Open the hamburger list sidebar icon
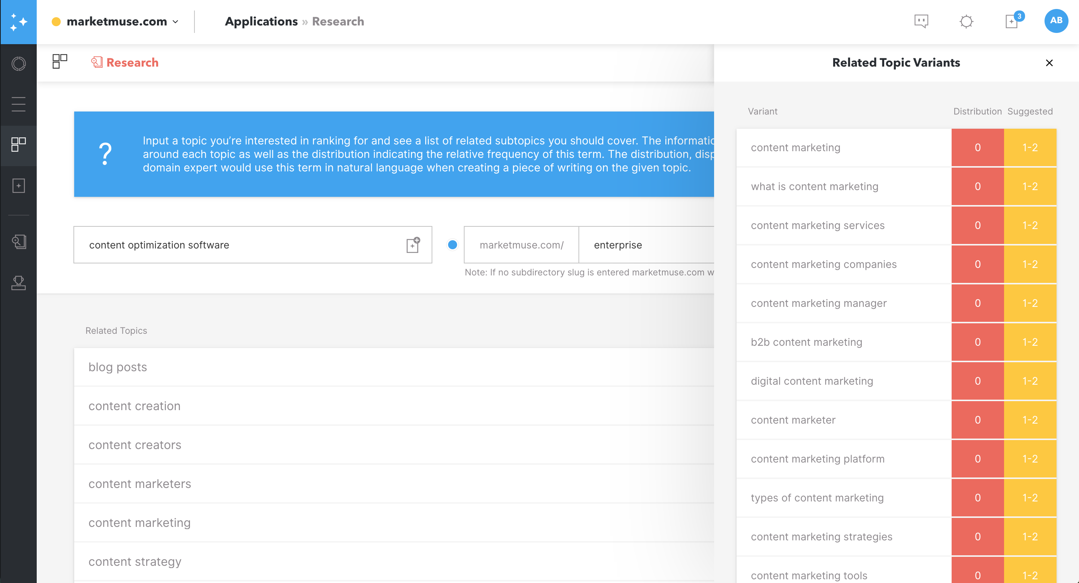This screenshot has height=583, width=1079. pos(18,104)
